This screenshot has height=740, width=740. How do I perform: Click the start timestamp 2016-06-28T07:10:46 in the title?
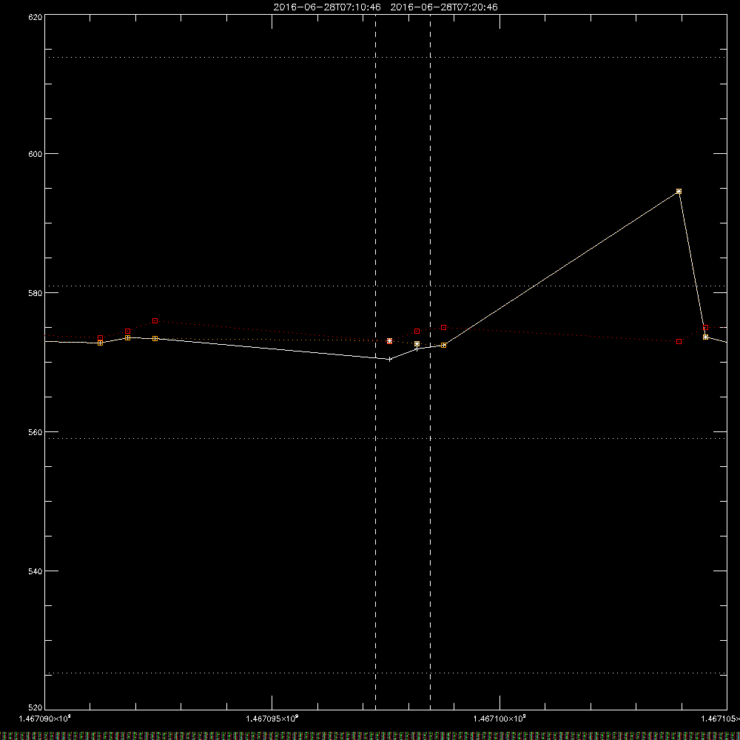pos(327,7)
